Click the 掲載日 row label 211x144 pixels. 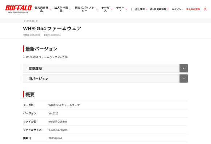point(27,138)
